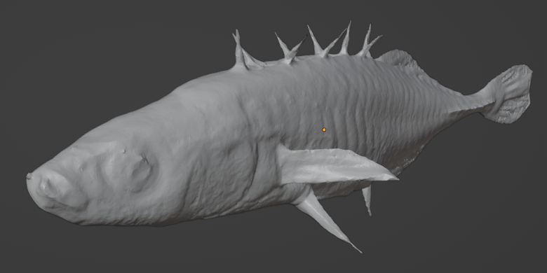Click the gill cover edge behind the head
This screenshot has width=547, height=273.
(257, 164)
